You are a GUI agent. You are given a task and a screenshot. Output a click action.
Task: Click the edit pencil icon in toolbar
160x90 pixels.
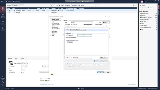coord(55,5)
